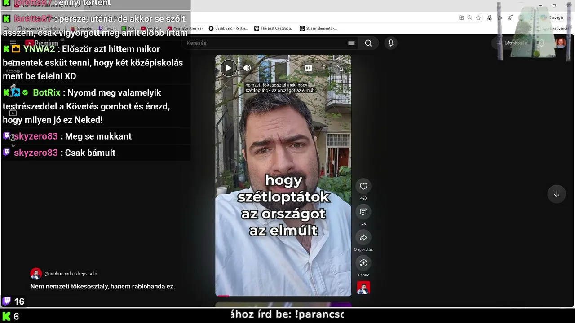Click the Remix label

(x=363, y=275)
